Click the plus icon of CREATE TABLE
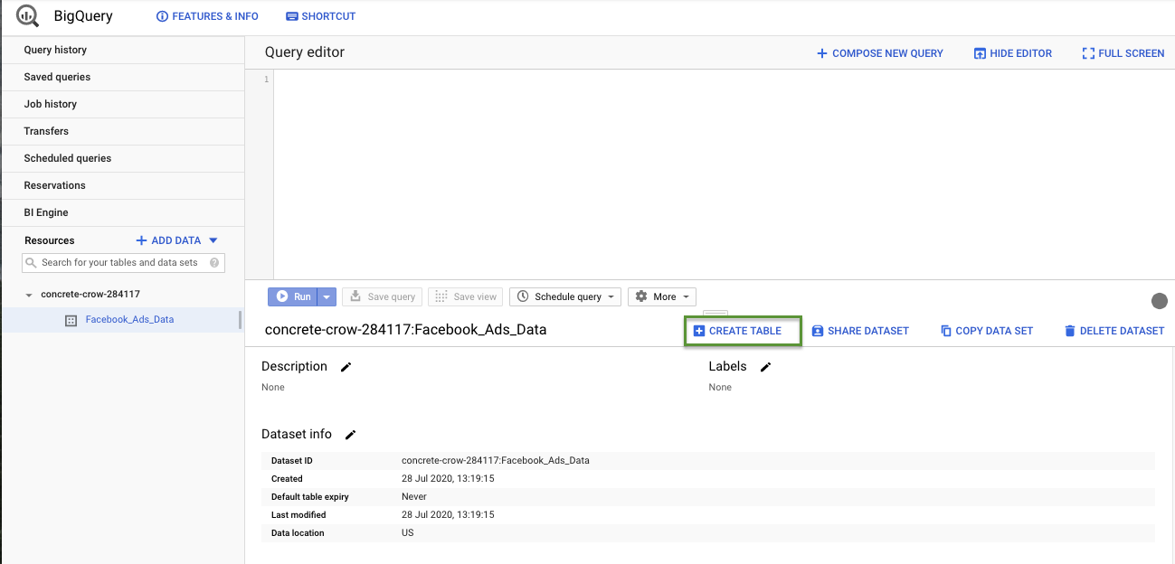Image resolution: width=1175 pixels, height=564 pixels. pyautogui.click(x=698, y=331)
